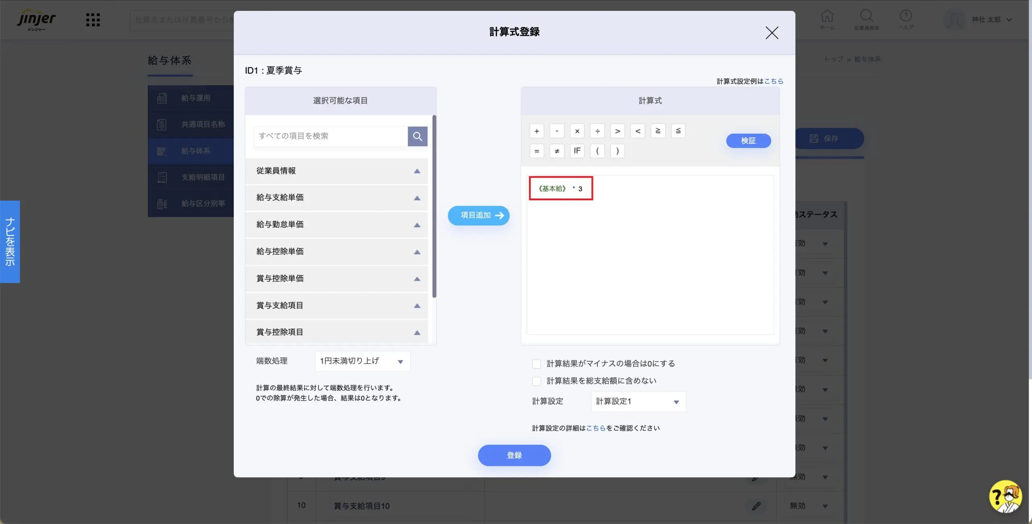Image resolution: width=1032 pixels, height=524 pixels.
Task: Insert the IF function button
Action: click(x=577, y=151)
